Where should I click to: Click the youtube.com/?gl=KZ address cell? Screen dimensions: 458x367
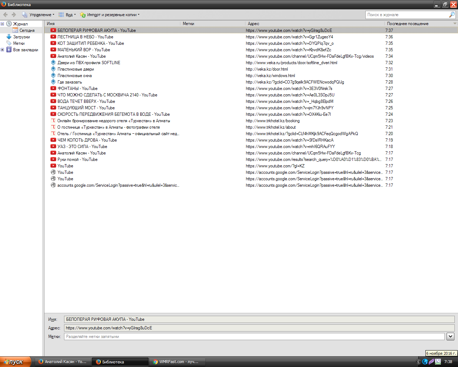pos(275,166)
